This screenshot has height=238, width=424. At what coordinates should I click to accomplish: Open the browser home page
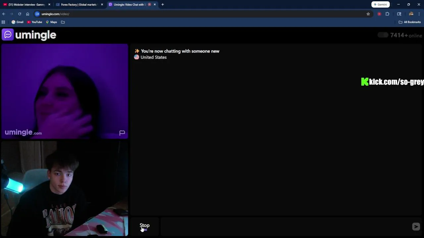(x=27, y=14)
